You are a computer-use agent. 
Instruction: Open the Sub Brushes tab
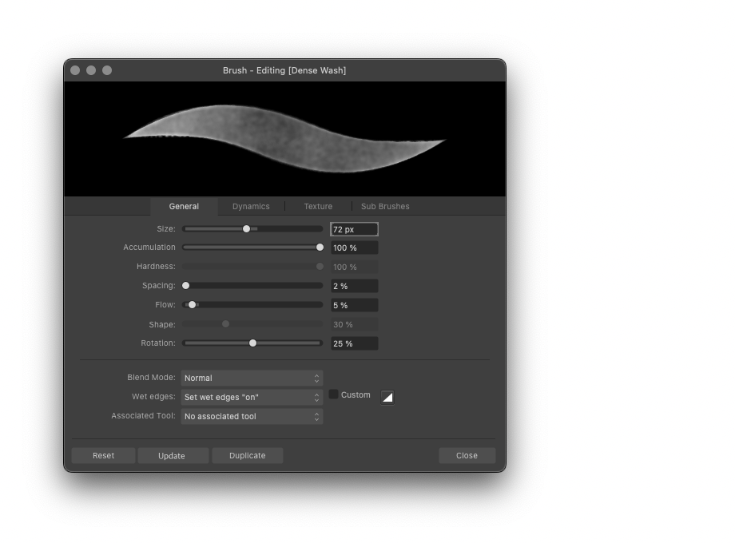pyautogui.click(x=385, y=206)
